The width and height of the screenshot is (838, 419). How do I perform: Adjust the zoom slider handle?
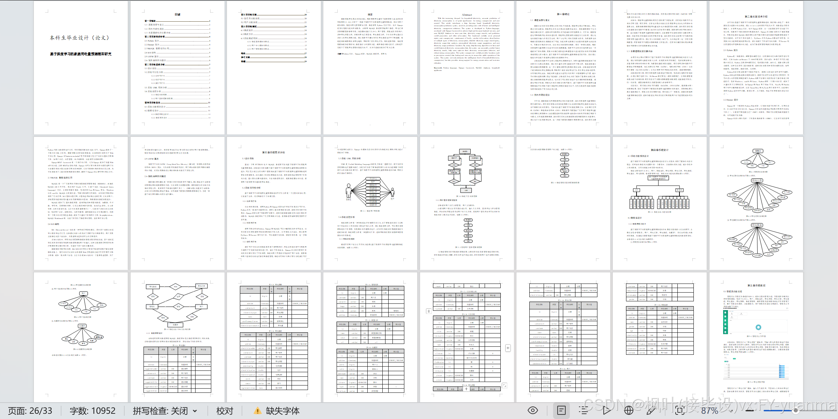(x=796, y=411)
